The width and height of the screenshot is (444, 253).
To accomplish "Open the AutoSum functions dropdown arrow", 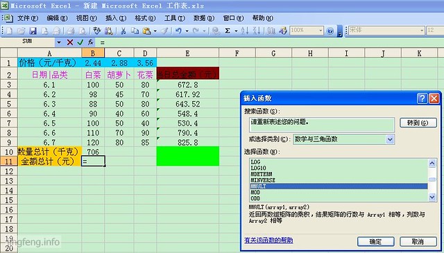I will [236, 31].
